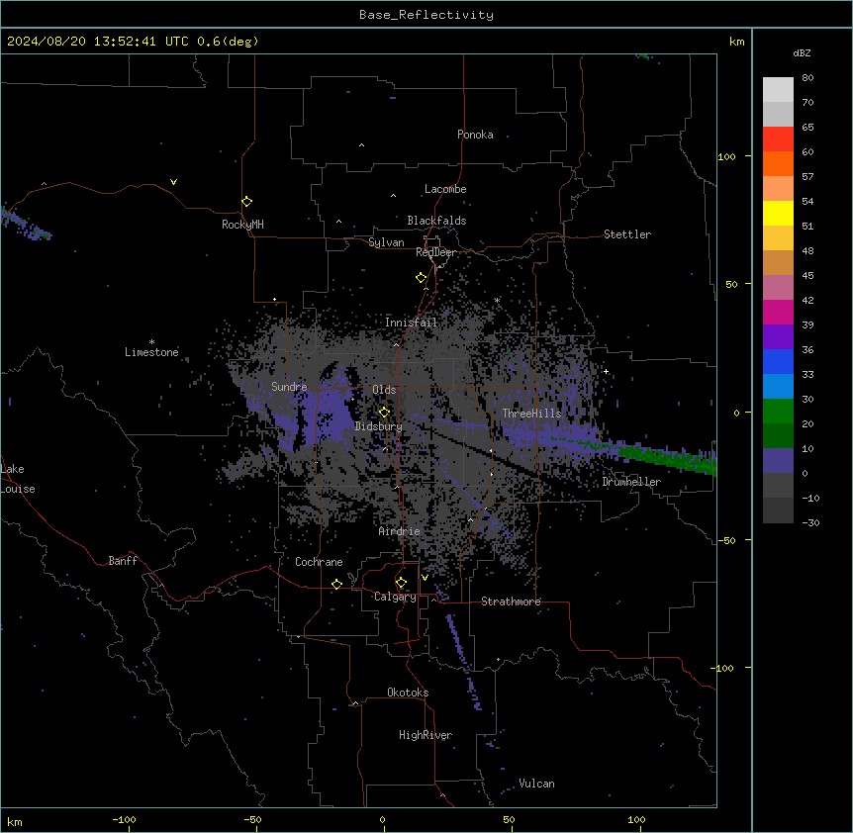Click the yellow diamond marker below RedDeer
Viewport: 853px width, 833px height.
click(422, 278)
